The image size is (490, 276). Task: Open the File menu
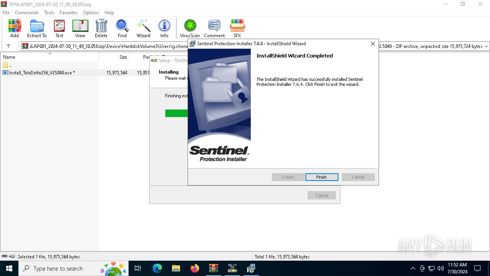tap(6, 12)
